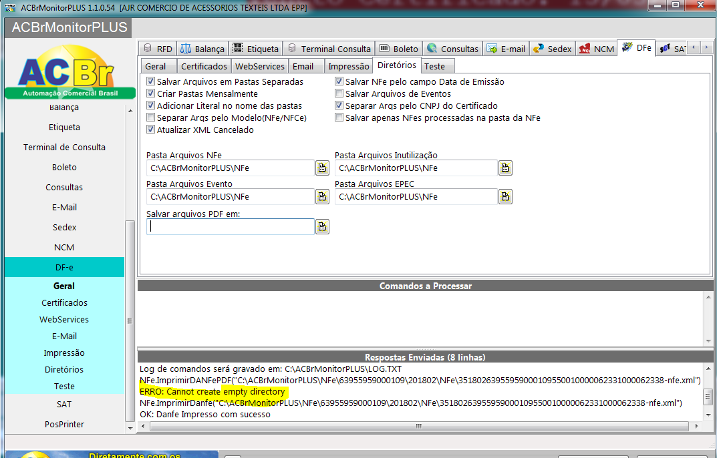Click Comandos a Processar scroll down arrow
The image size is (717, 458).
[x=708, y=341]
